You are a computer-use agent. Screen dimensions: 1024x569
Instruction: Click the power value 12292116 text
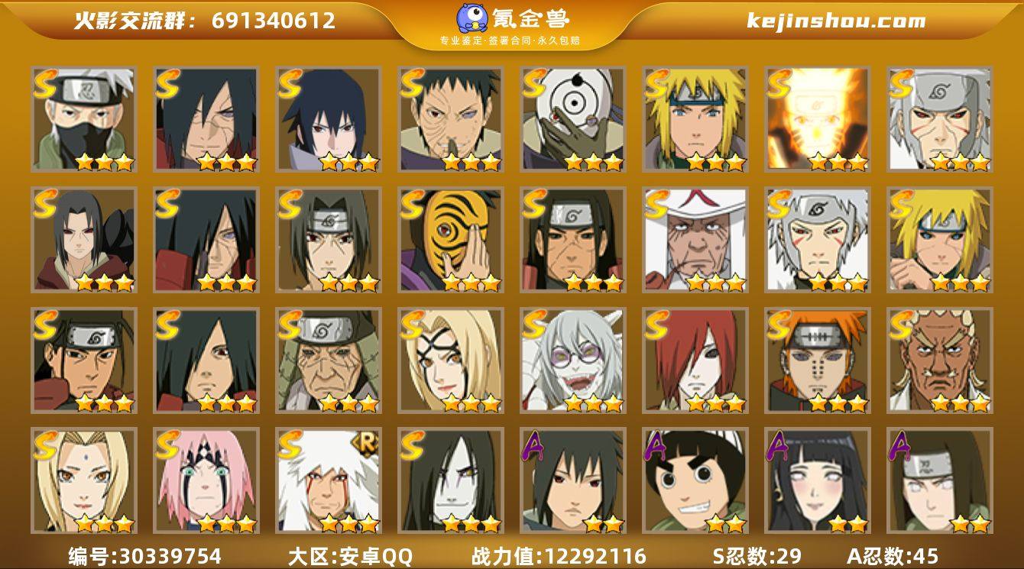559,555
